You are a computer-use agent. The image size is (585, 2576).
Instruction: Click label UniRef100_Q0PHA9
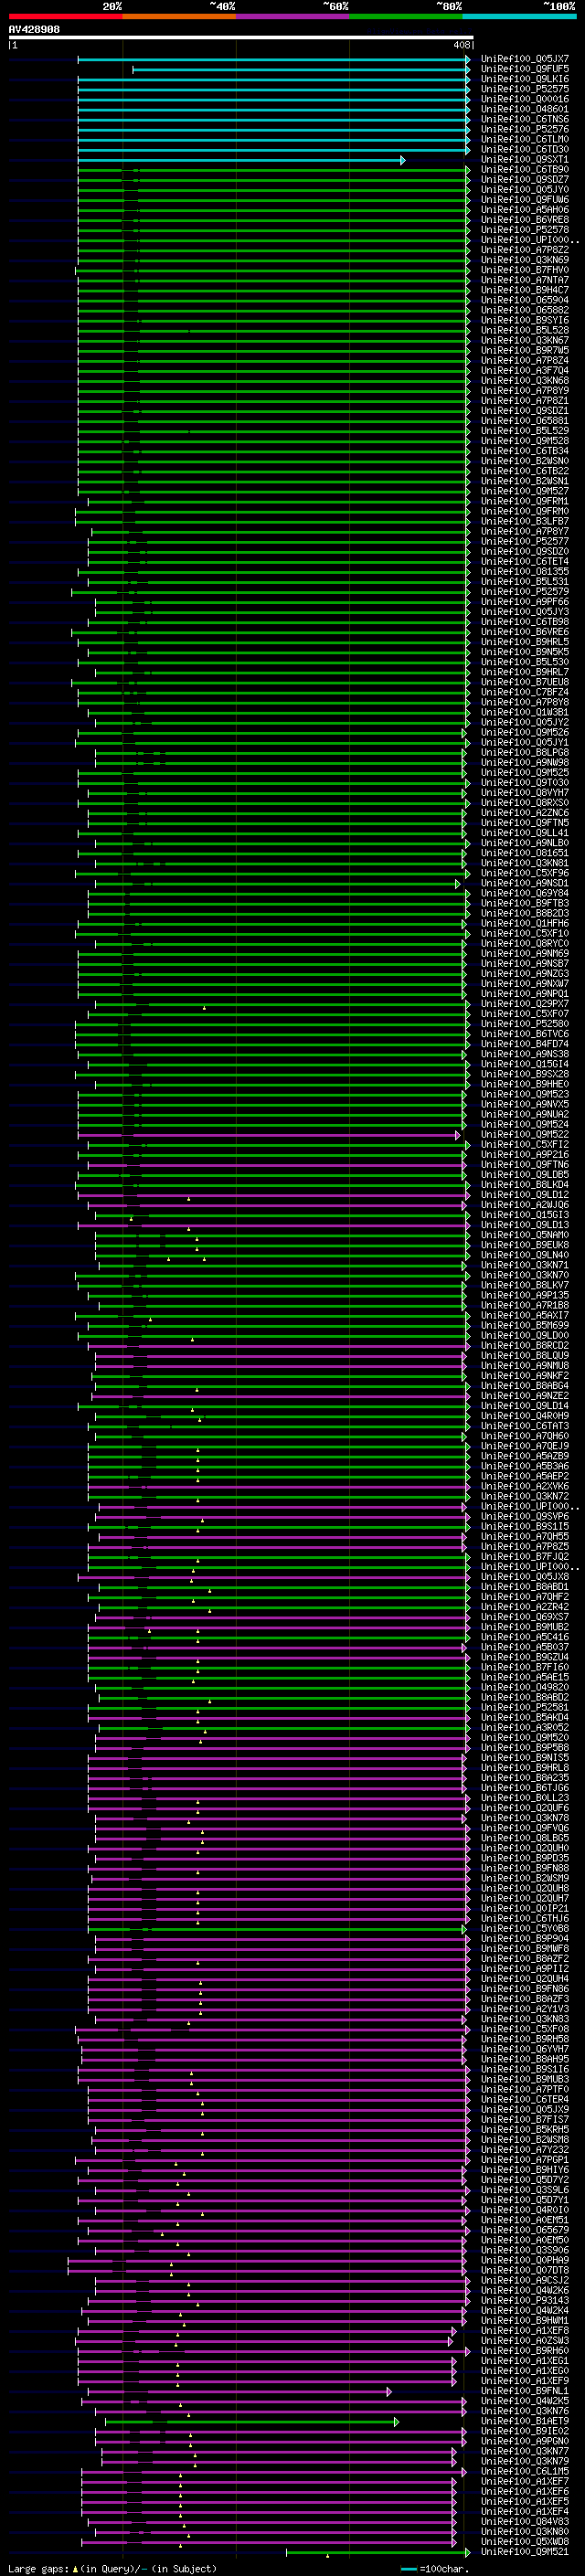point(525,2260)
